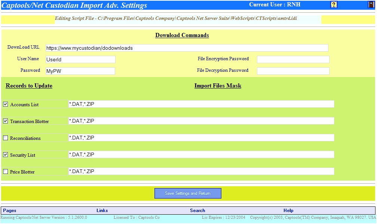Focus the Password input field
The image size is (377, 224).
tap(80, 71)
